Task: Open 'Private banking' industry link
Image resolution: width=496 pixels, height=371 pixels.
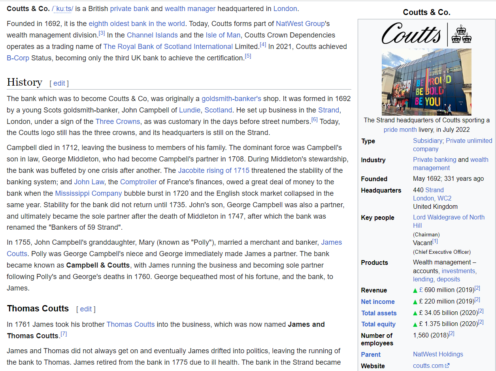Action: (434, 160)
